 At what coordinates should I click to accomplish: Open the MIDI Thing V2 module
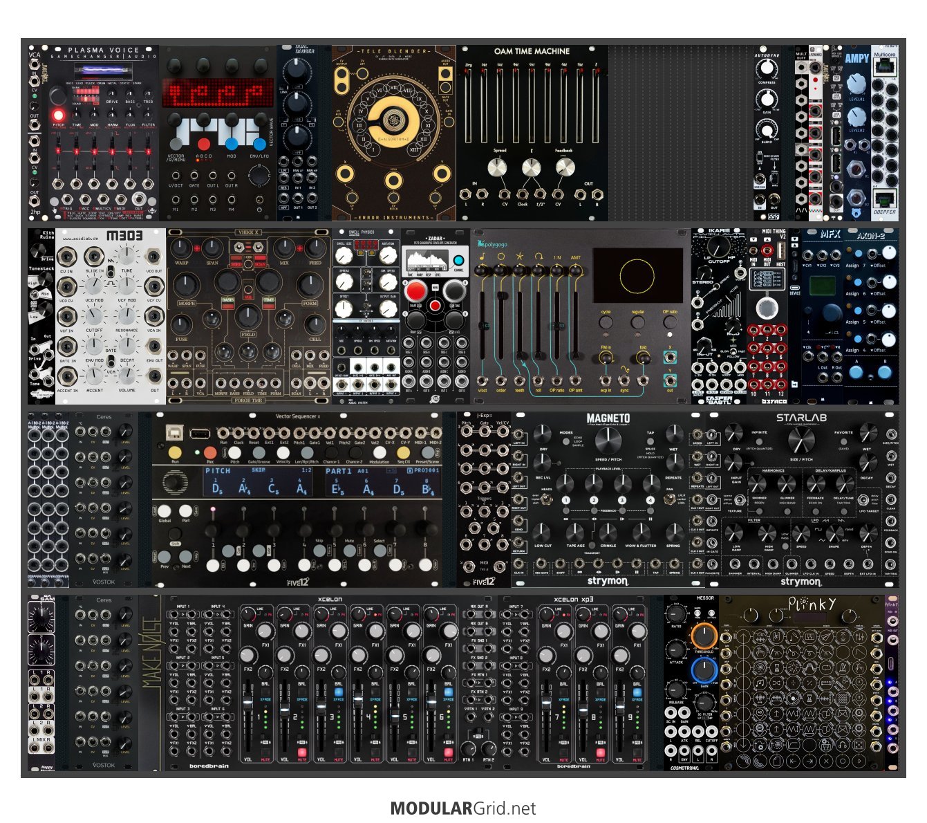coord(768,316)
